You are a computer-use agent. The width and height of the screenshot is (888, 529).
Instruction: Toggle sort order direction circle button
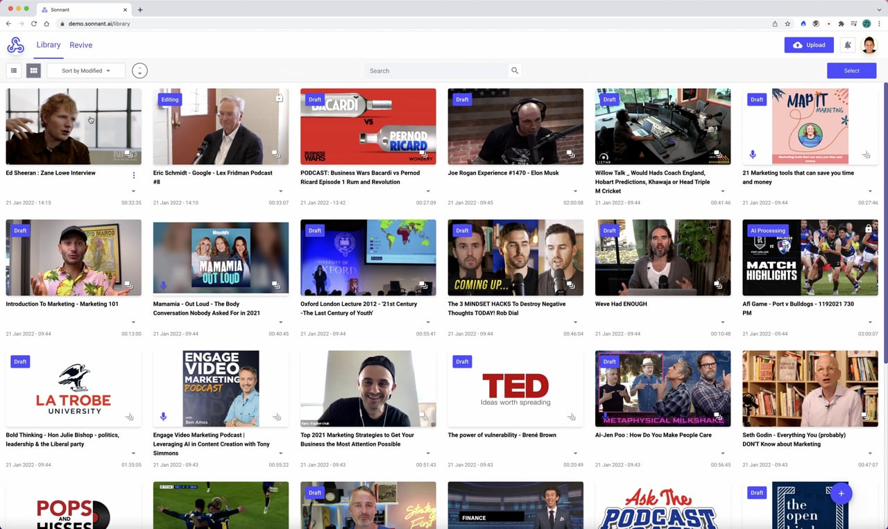[x=139, y=71]
